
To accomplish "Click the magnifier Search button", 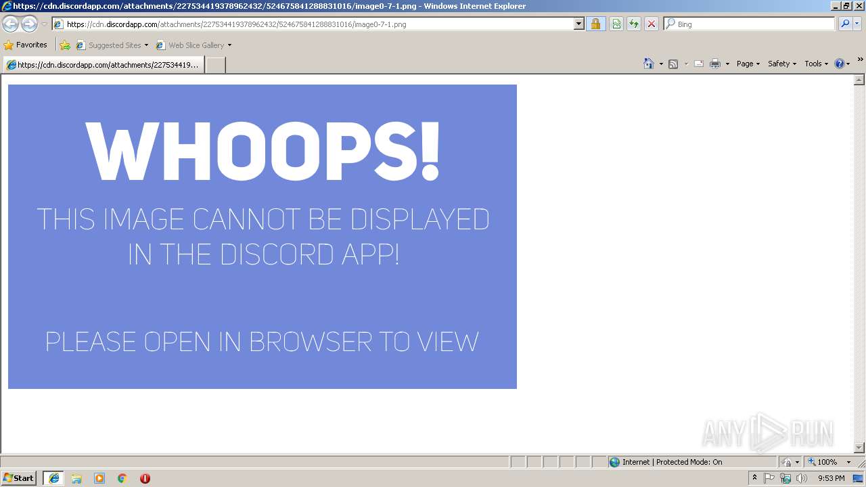I will click(845, 24).
